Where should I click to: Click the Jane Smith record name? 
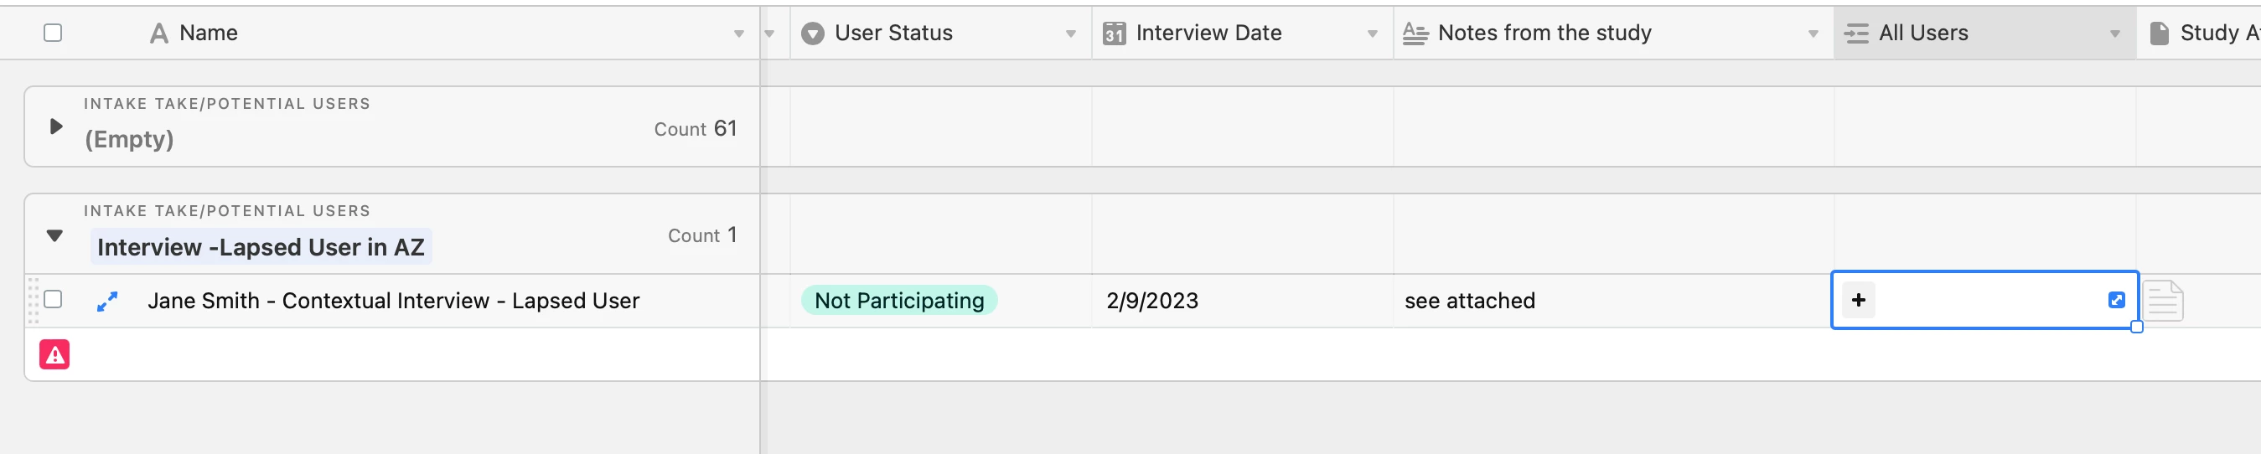click(393, 302)
